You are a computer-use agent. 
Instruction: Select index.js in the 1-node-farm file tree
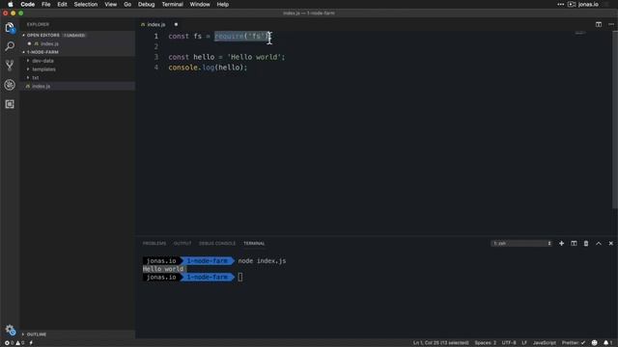tap(77, 86)
